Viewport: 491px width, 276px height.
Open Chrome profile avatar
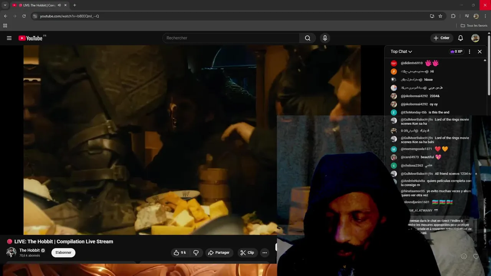(x=476, y=16)
